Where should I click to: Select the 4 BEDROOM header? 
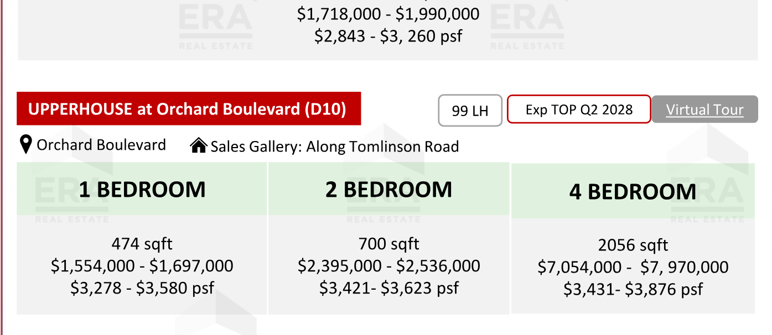[633, 192]
